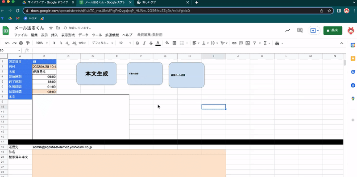
Task: Open activity dashboard trend icon
Action: pyautogui.click(x=287, y=30)
